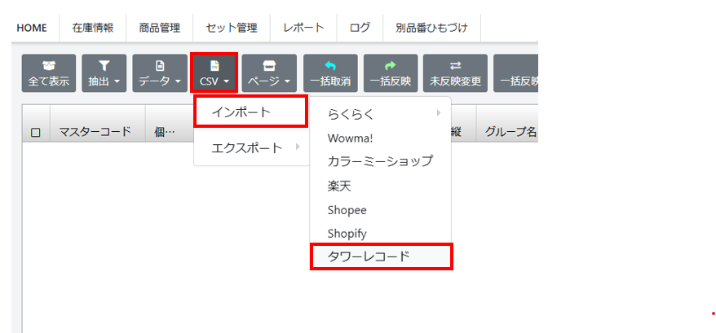Click the 全て表示 show-all toolbar button
Image resolution: width=716 pixels, height=333 pixels.
(x=49, y=73)
